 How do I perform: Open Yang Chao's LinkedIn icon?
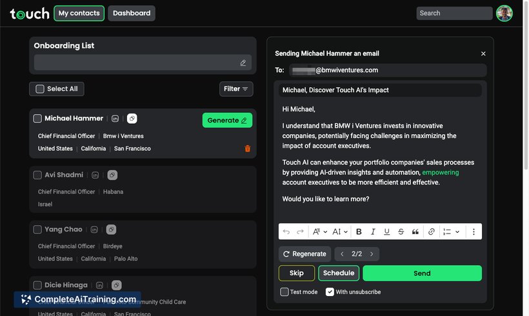click(x=94, y=230)
